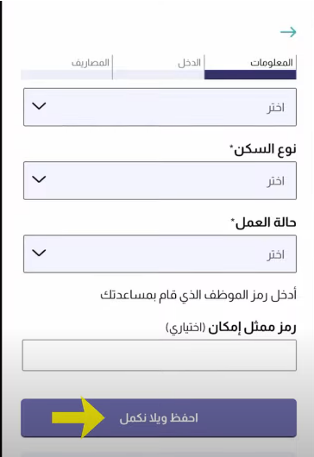Click the yellow arrow on the save button
The height and width of the screenshot is (457, 314).
[78, 417]
